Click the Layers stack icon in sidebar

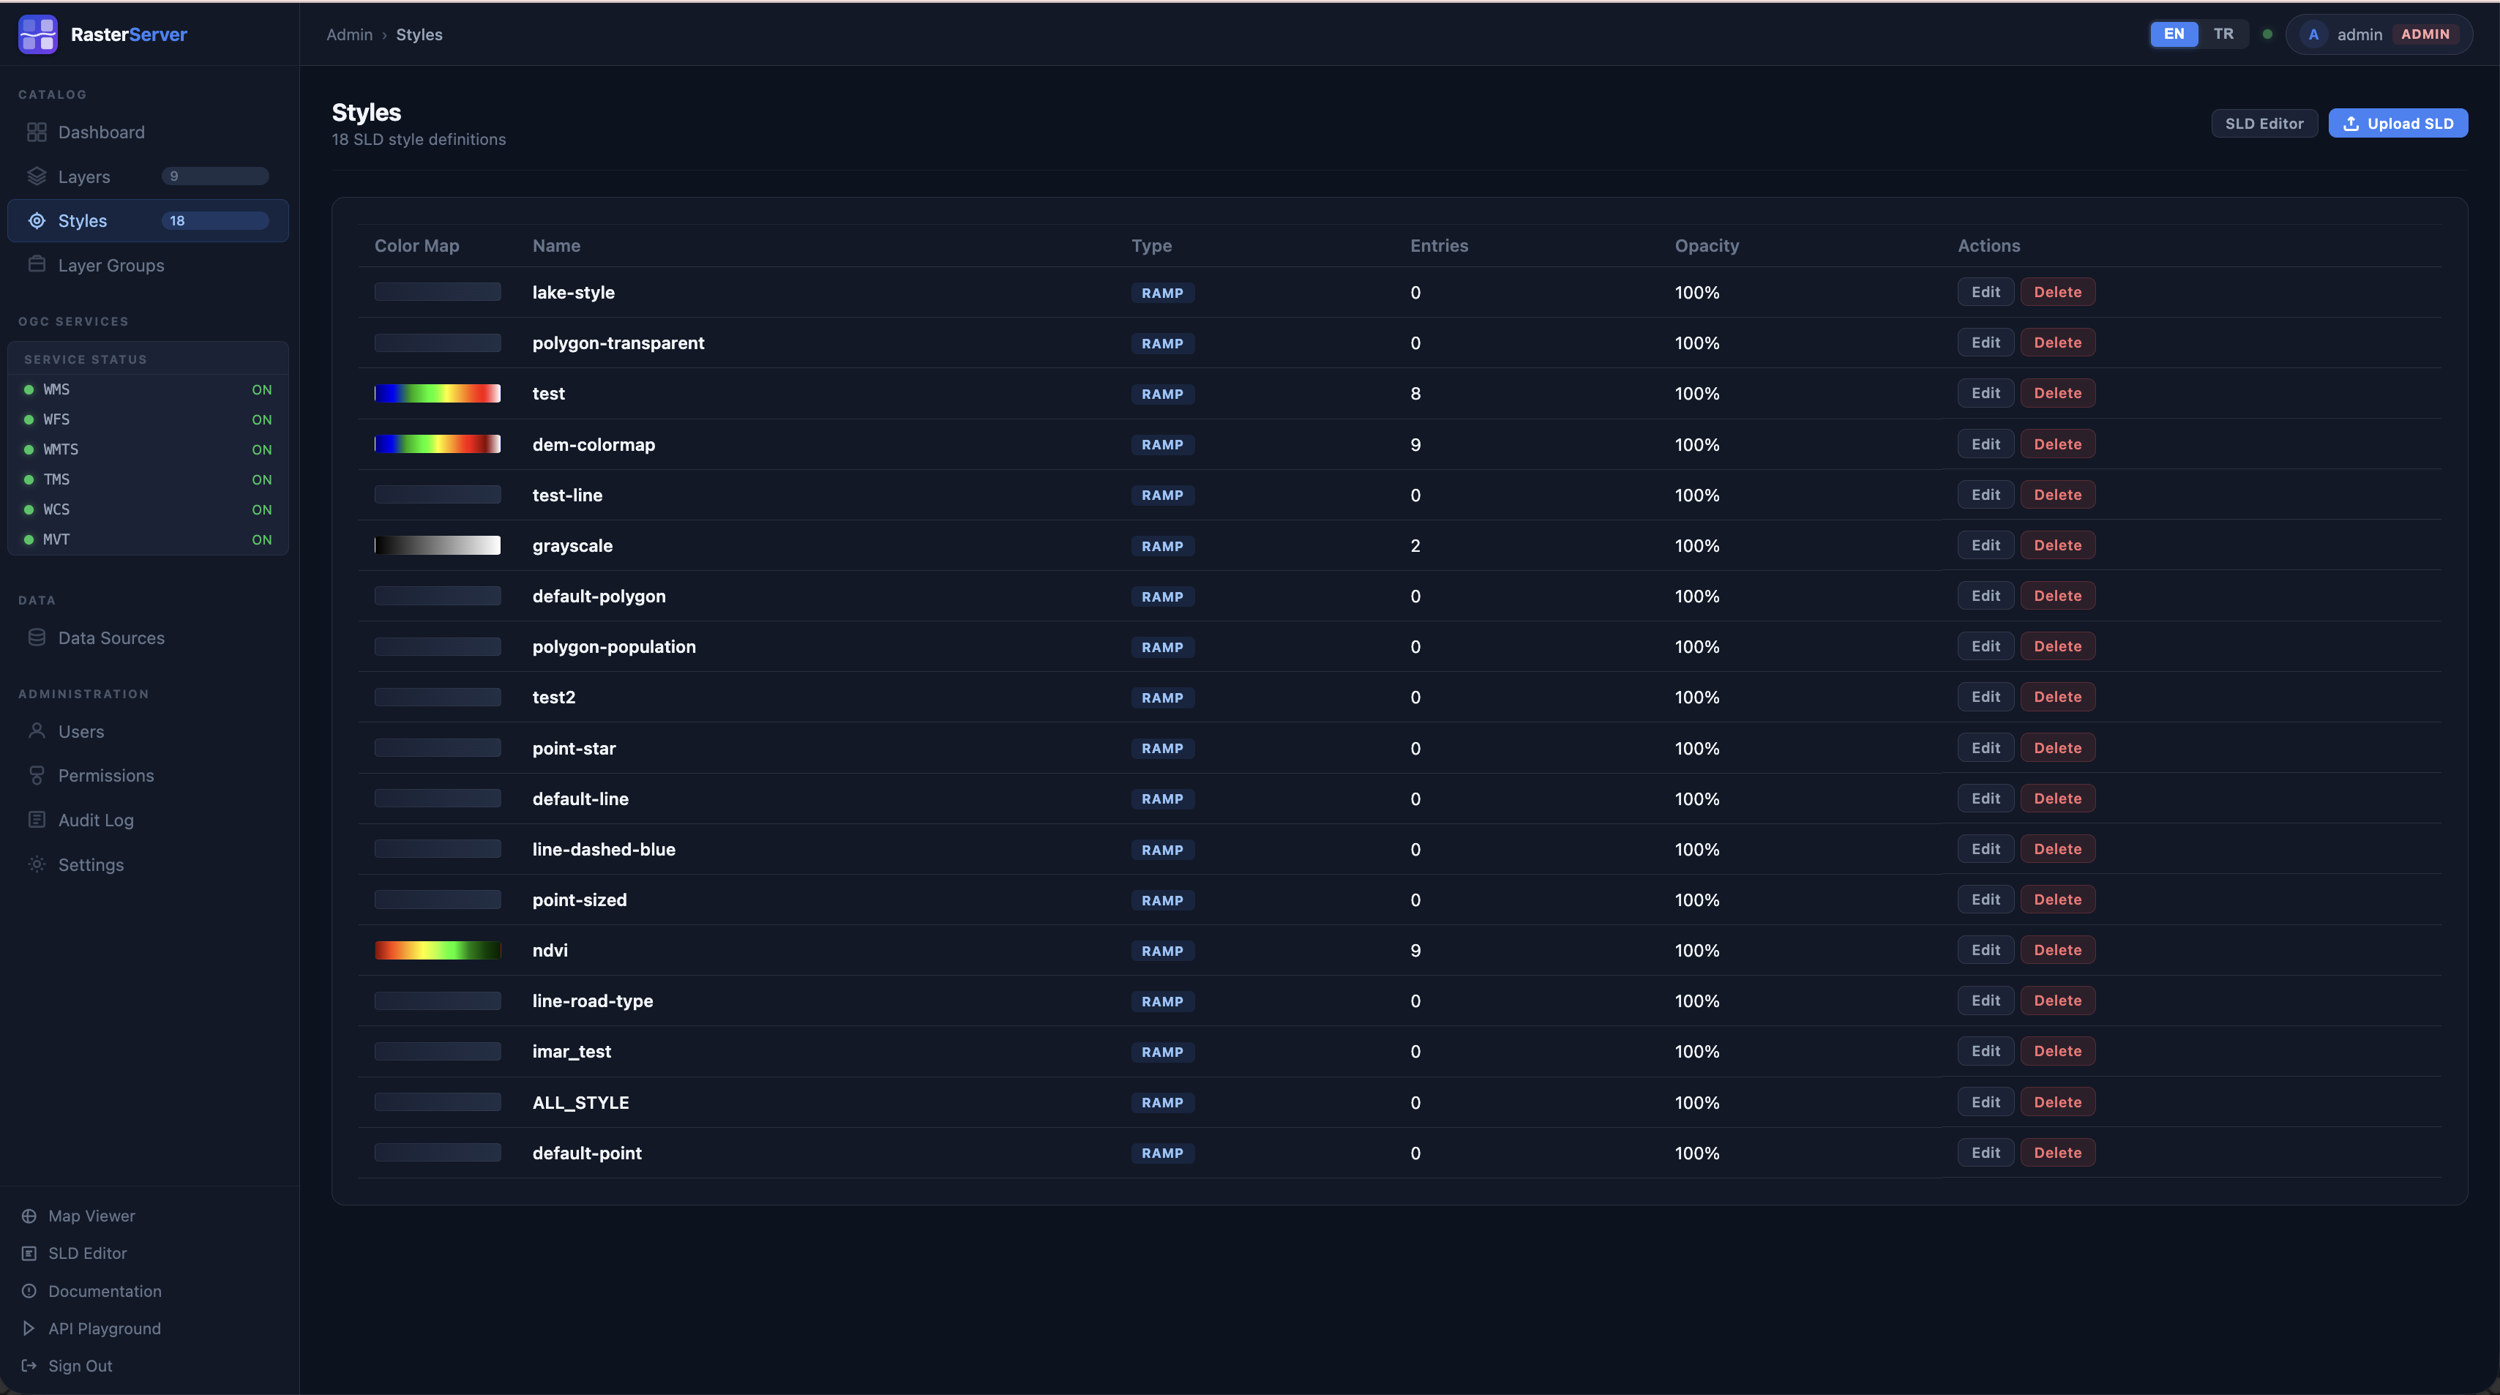click(37, 176)
